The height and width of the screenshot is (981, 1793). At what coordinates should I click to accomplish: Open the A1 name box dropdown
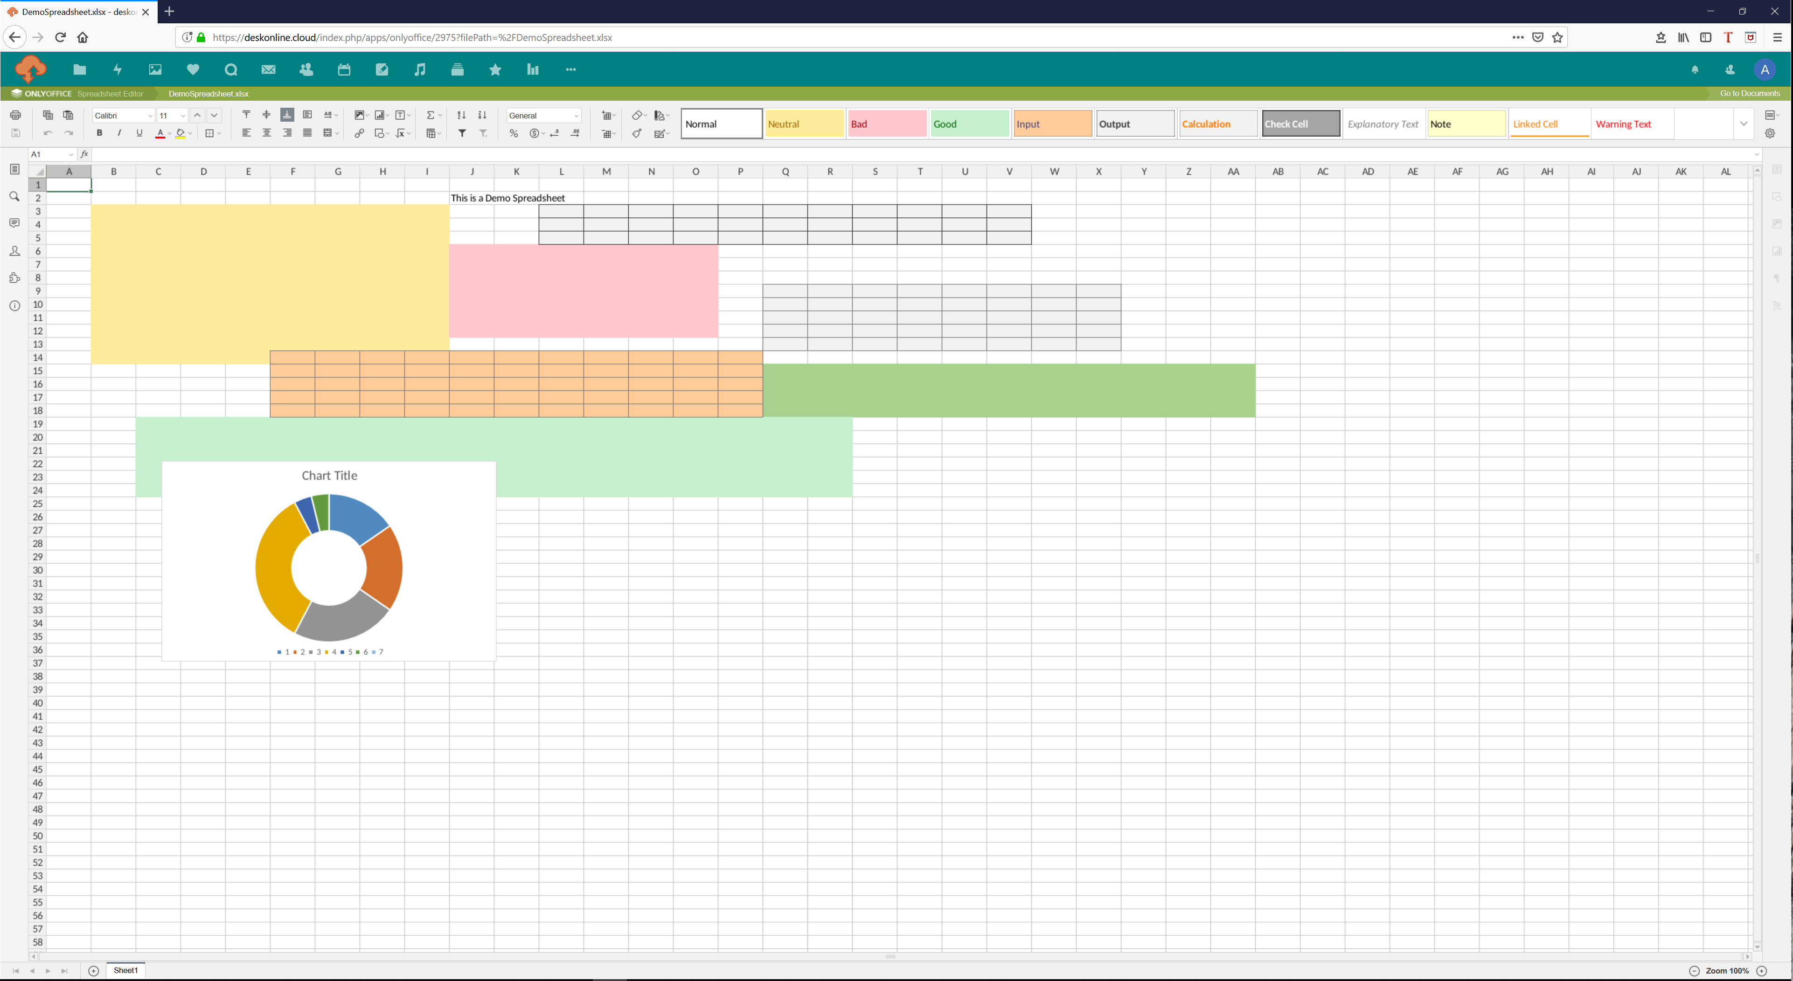coord(70,154)
